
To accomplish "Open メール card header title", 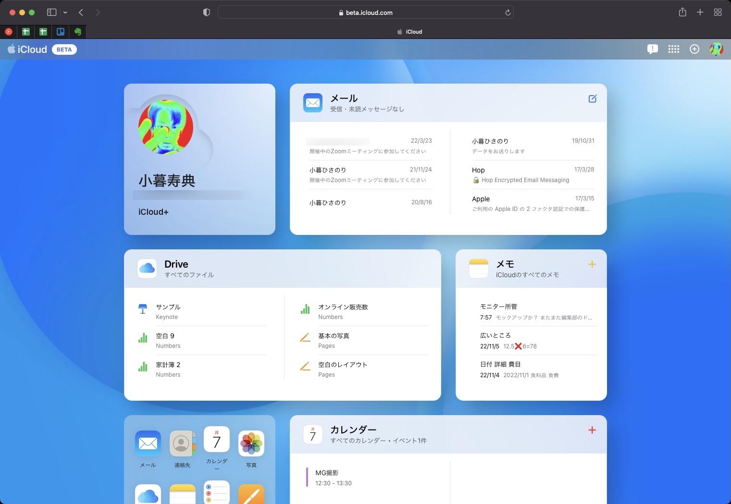I will 344,98.
